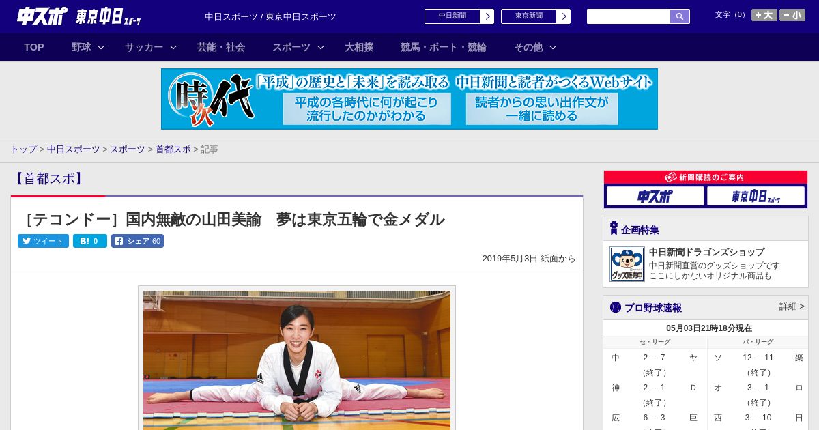Viewport: 819px width, 430px height.
Task: Open スポーツ navigation menu
Action: [x=291, y=47]
